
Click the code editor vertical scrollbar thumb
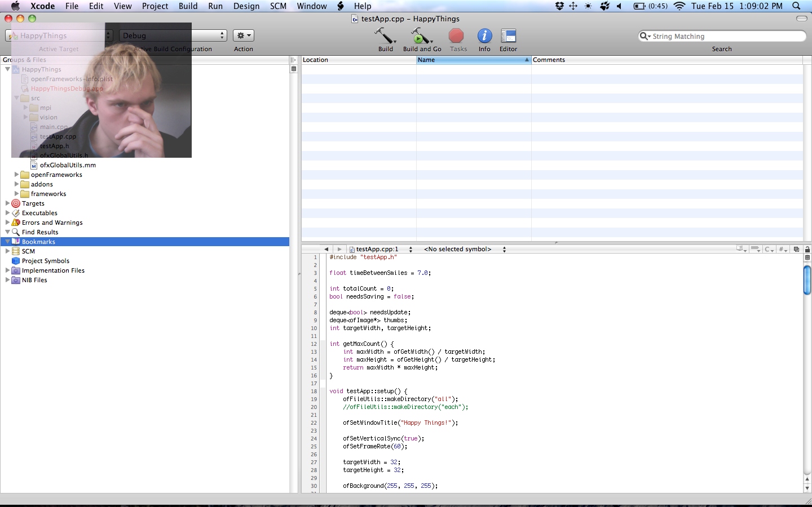point(807,279)
